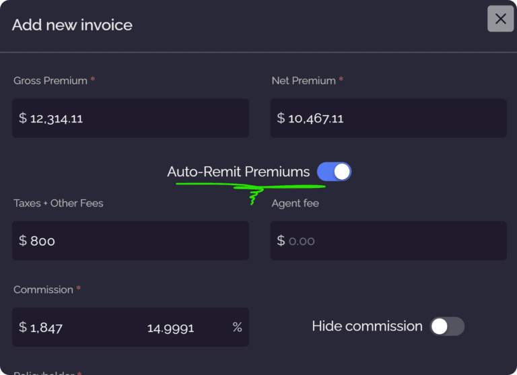The height and width of the screenshot is (375, 517).
Task: Click the Gross Premium amount field
Action: point(131,118)
